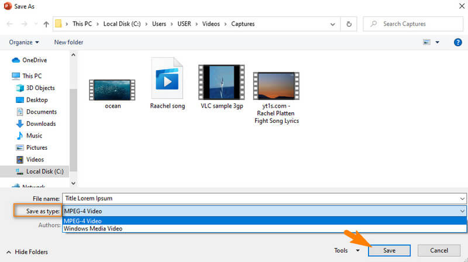This screenshot has width=468, height=262.
Task: Open the Help icon
Action: coord(457,42)
